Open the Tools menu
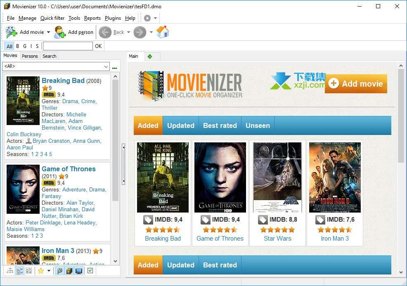Screen dimensions: 407x286 [x=74, y=18]
